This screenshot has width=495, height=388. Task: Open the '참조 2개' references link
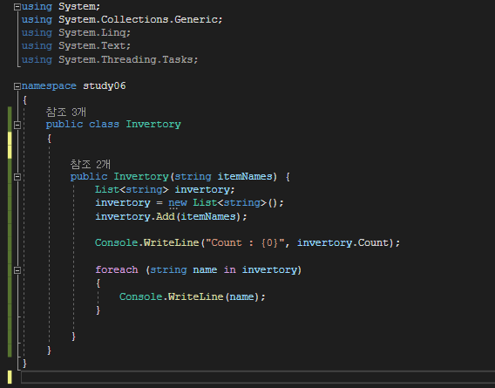91,164
